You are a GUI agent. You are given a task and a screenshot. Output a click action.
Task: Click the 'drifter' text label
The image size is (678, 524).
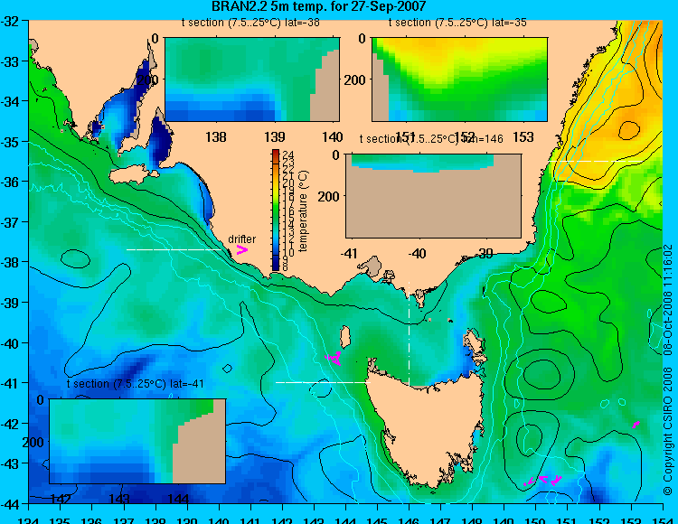[241, 239]
